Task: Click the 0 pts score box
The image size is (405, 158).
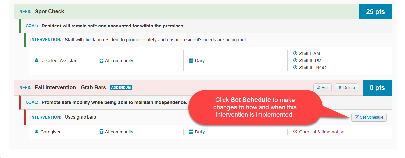Action: pyautogui.click(x=377, y=88)
